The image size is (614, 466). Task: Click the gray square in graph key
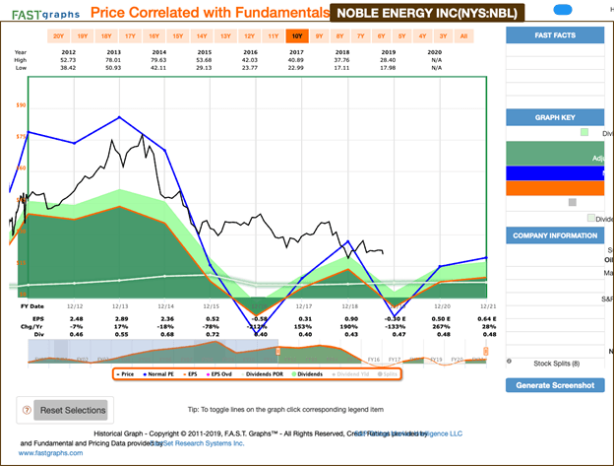(573, 202)
